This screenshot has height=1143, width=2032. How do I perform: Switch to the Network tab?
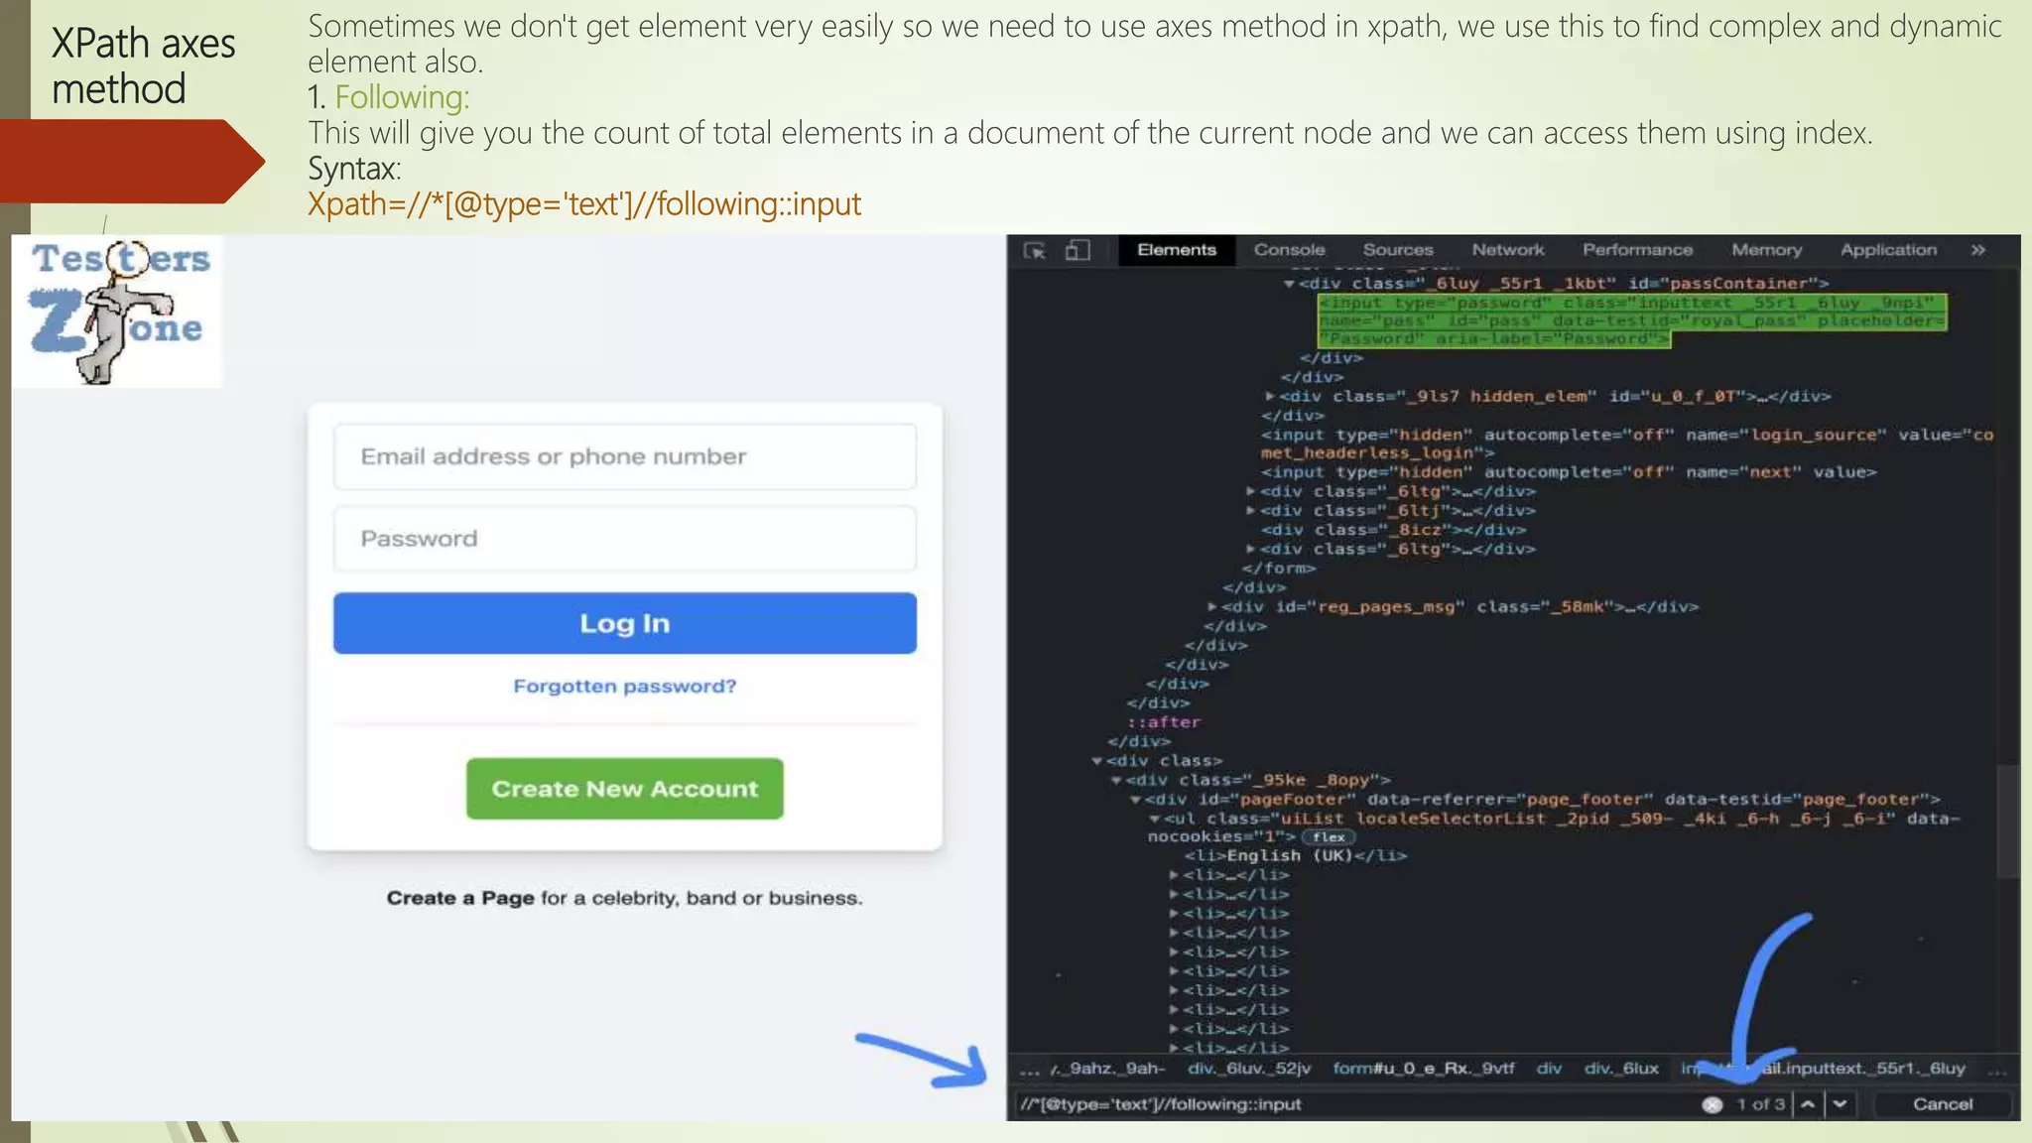[x=1507, y=250]
